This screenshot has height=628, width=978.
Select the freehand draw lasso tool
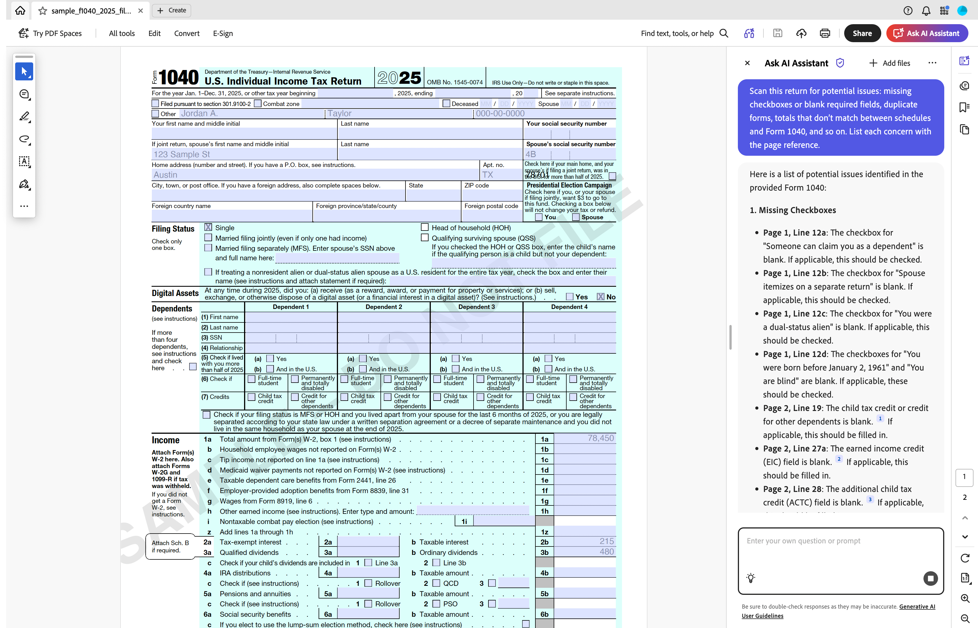24,139
